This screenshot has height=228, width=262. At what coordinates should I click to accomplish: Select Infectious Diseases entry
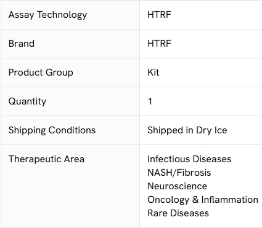click(189, 159)
